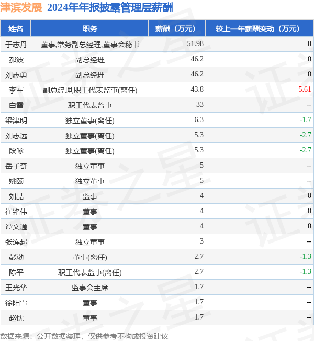
Task: Click 董事,常务副总经理,董事会秘书 position cell
Action: pyautogui.click(x=89, y=45)
